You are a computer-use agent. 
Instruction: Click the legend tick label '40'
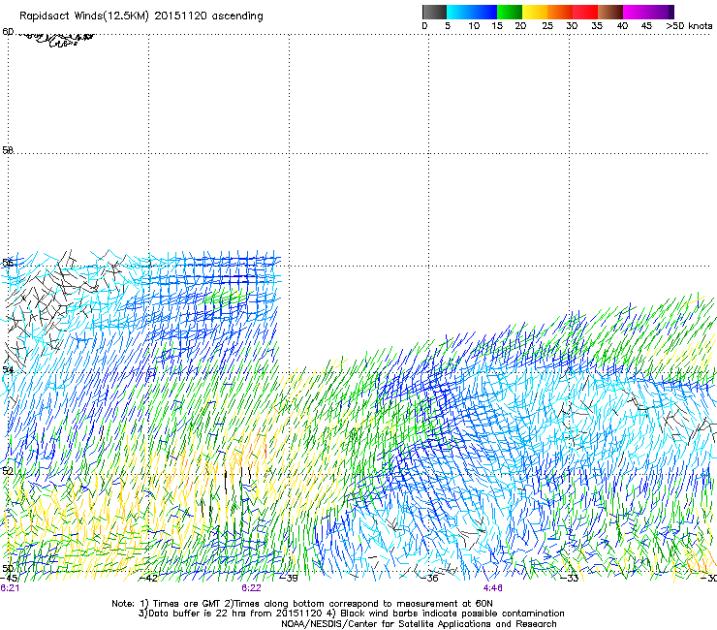(622, 26)
